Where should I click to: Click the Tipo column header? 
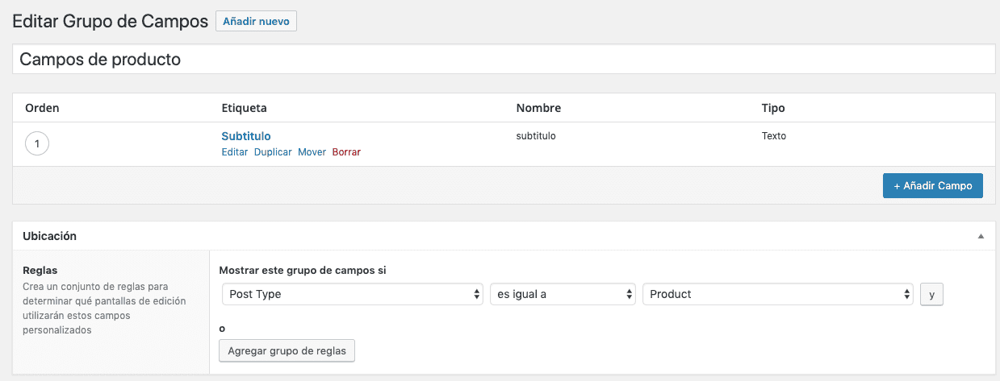tap(773, 108)
